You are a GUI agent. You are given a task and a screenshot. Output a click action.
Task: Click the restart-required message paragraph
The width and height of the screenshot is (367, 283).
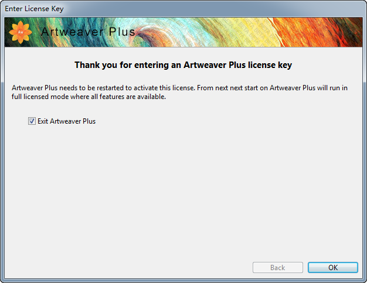[179, 92]
